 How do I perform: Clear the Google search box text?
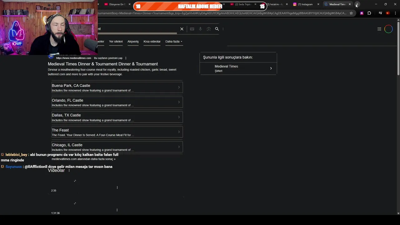[x=182, y=29]
